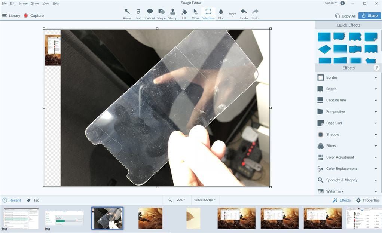Select the Text tool
The image size is (382, 233).
tap(138, 13)
